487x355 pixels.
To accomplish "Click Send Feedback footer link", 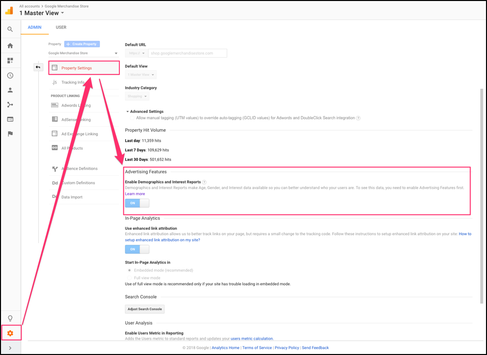I will tap(315, 348).
